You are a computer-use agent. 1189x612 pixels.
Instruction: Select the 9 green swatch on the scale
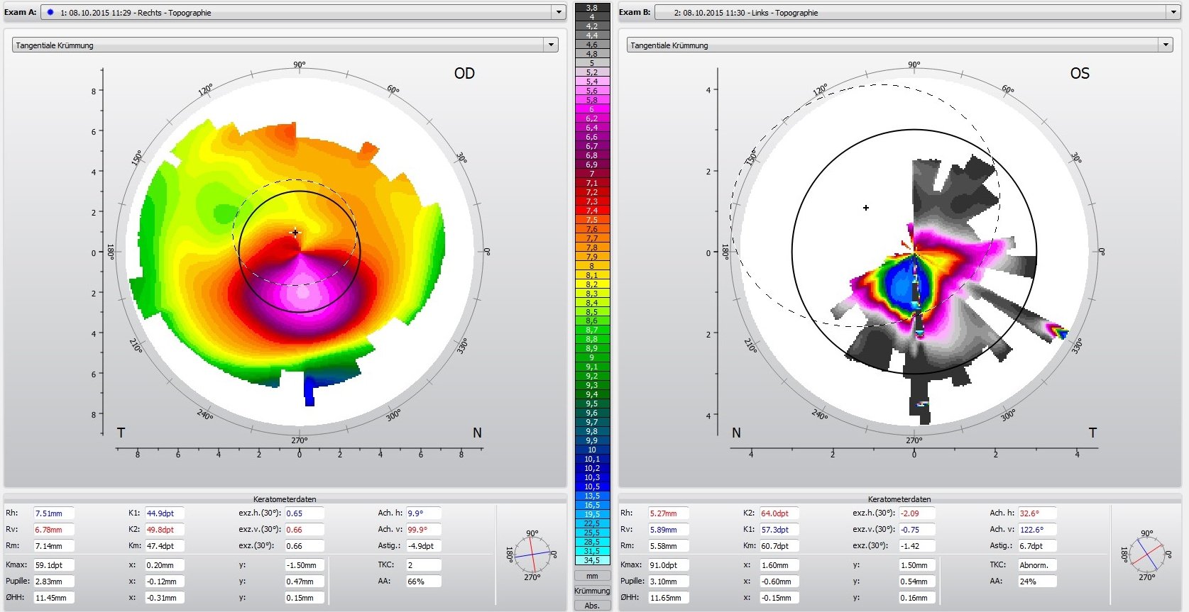click(592, 357)
